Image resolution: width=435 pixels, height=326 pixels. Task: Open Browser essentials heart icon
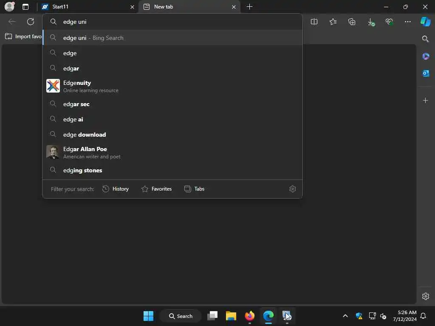[x=389, y=22]
